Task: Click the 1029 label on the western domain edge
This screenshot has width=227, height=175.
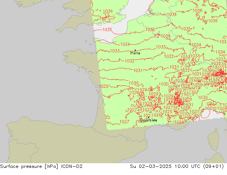Action: point(104,86)
